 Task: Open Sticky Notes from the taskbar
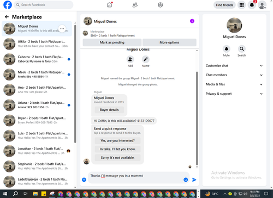(x=44, y=194)
